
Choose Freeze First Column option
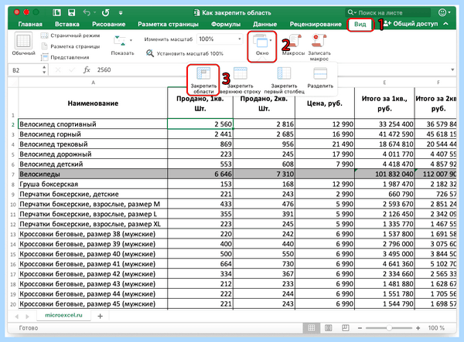pyautogui.click(x=284, y=80)
